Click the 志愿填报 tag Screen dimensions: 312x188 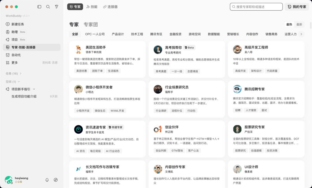point(193,71)
